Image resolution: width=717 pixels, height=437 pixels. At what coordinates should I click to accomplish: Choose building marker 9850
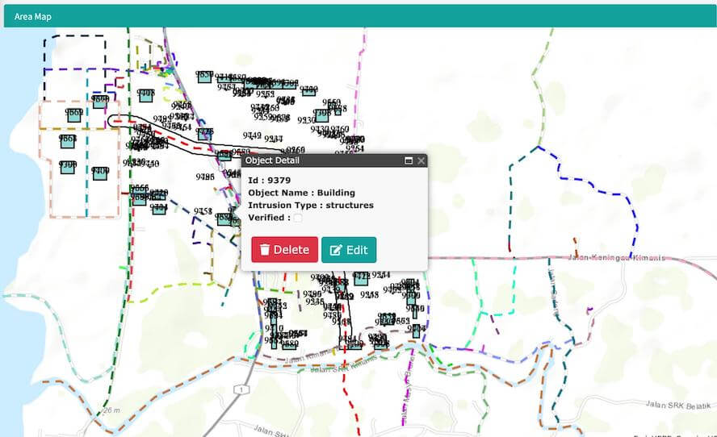coord(204,76)
